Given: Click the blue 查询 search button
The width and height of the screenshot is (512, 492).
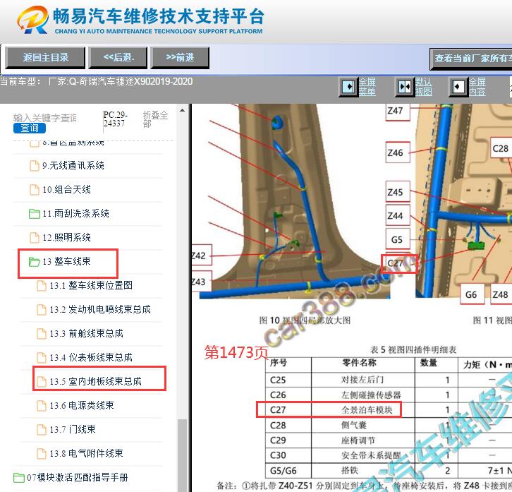Looking at the screenshot, I should [30, 128].
